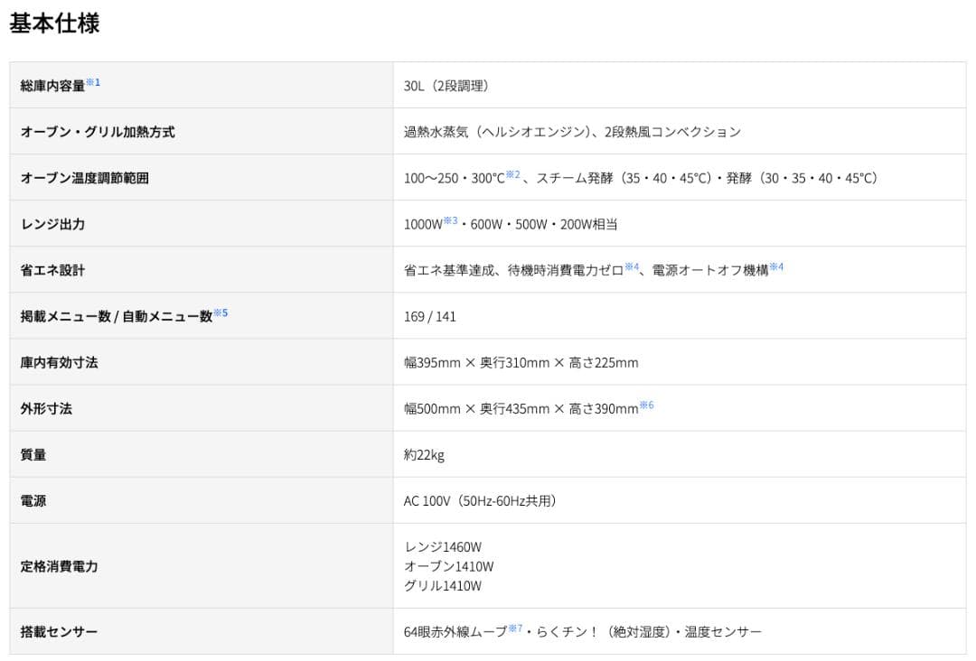This screenshot has height=661, width=976.
Task: Open footnote ※5 next to 自動メニュー数
Action: [x=221, y=312]
